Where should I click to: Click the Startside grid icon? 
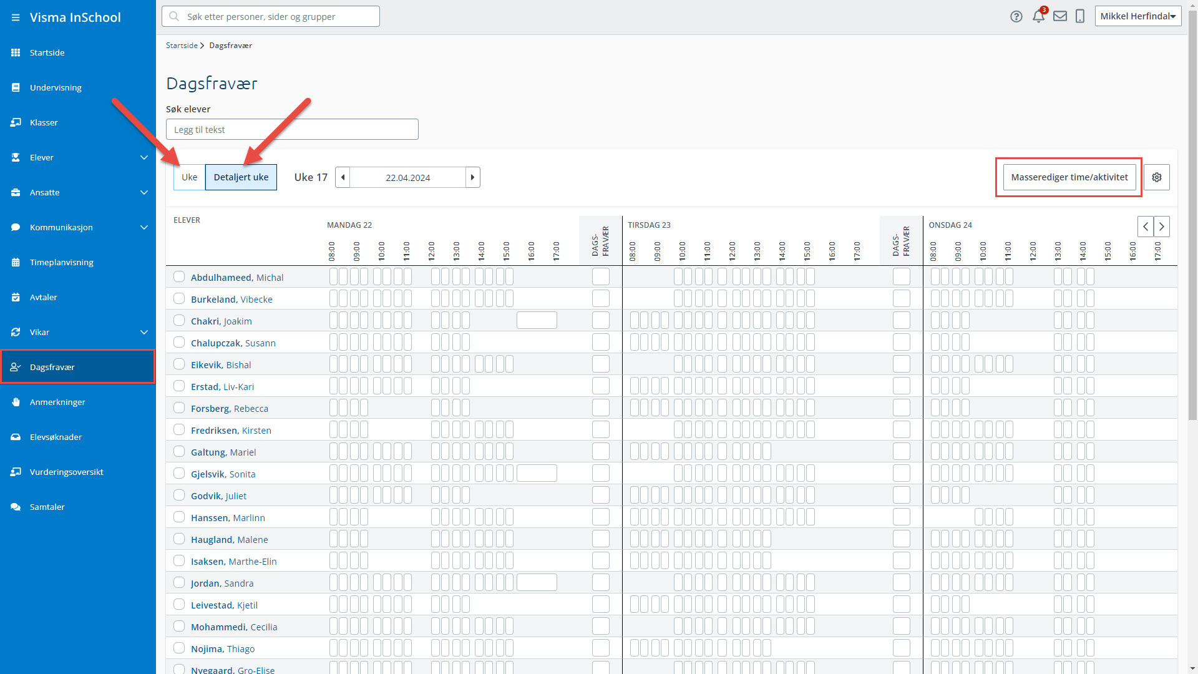click(16, 52)
